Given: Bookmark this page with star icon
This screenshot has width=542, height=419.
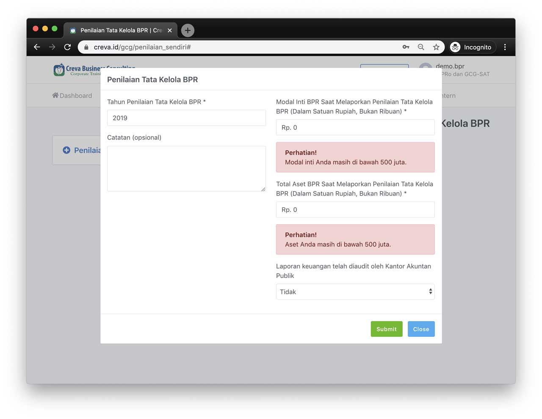Looking at the screenshot, I should [x=436, y=47].
